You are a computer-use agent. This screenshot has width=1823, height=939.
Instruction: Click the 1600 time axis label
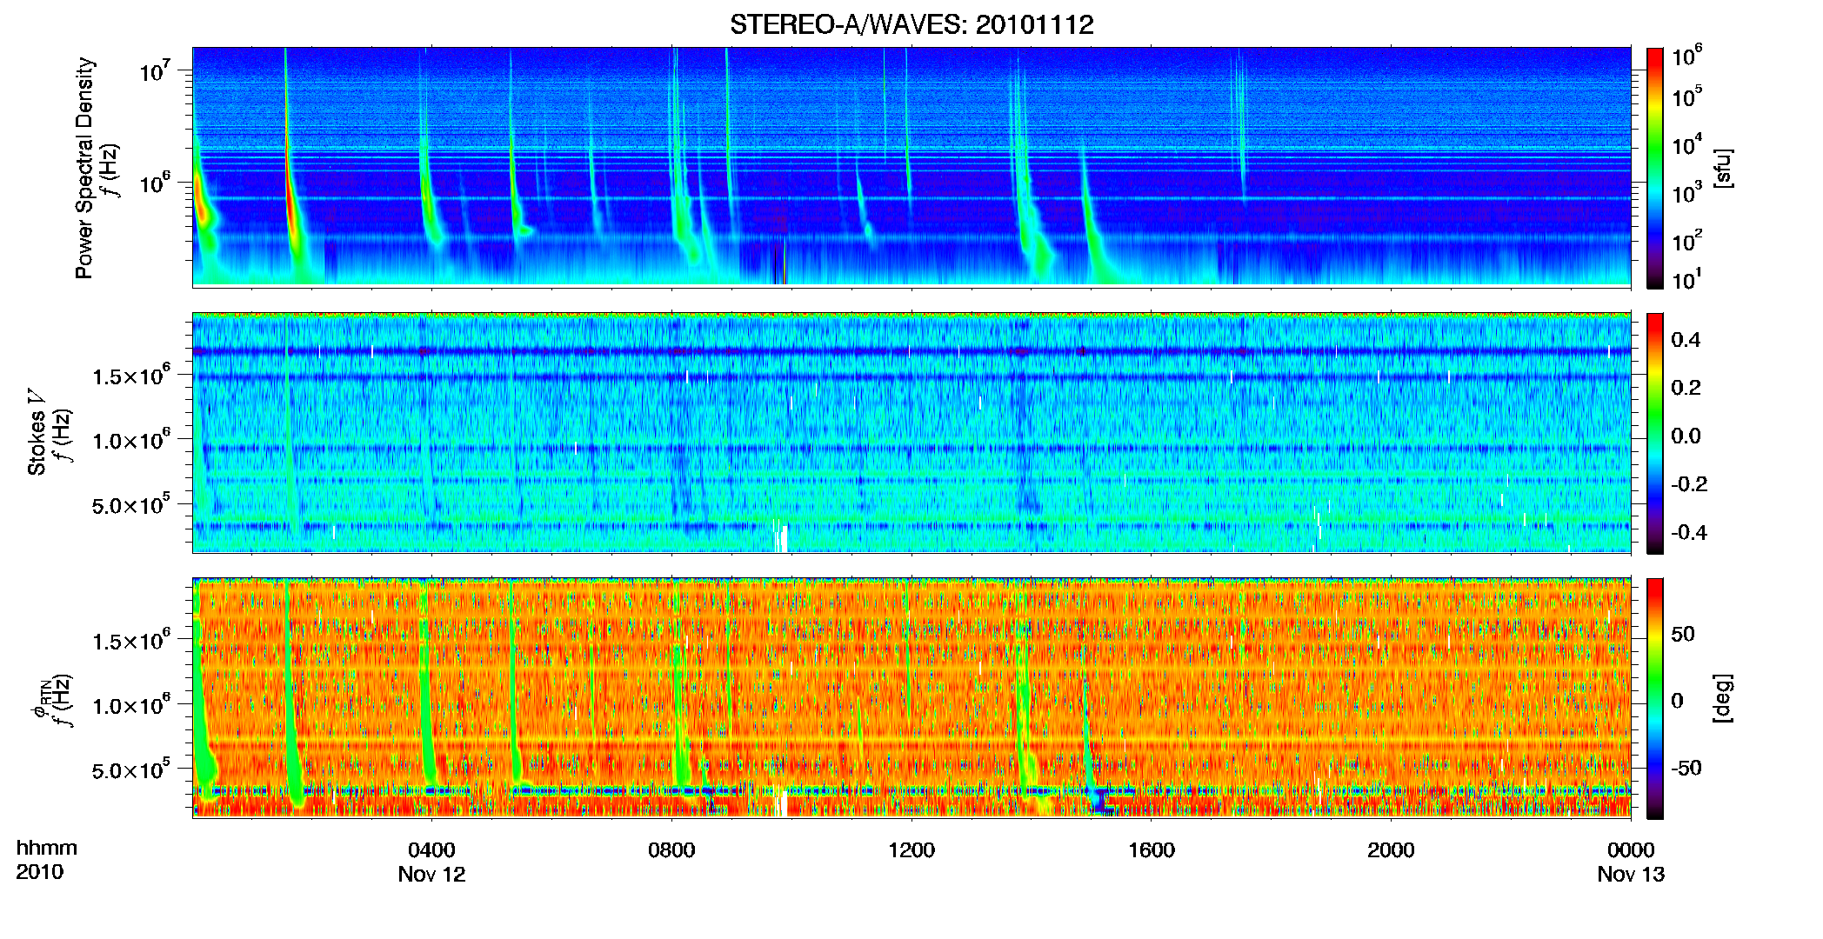[1152, 850]
